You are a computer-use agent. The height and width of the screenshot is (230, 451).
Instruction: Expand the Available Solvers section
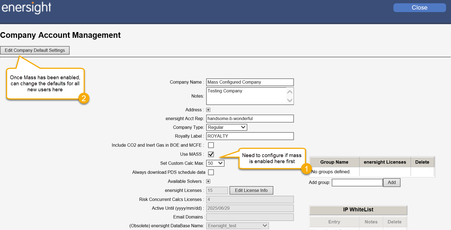tap(208, 181)
